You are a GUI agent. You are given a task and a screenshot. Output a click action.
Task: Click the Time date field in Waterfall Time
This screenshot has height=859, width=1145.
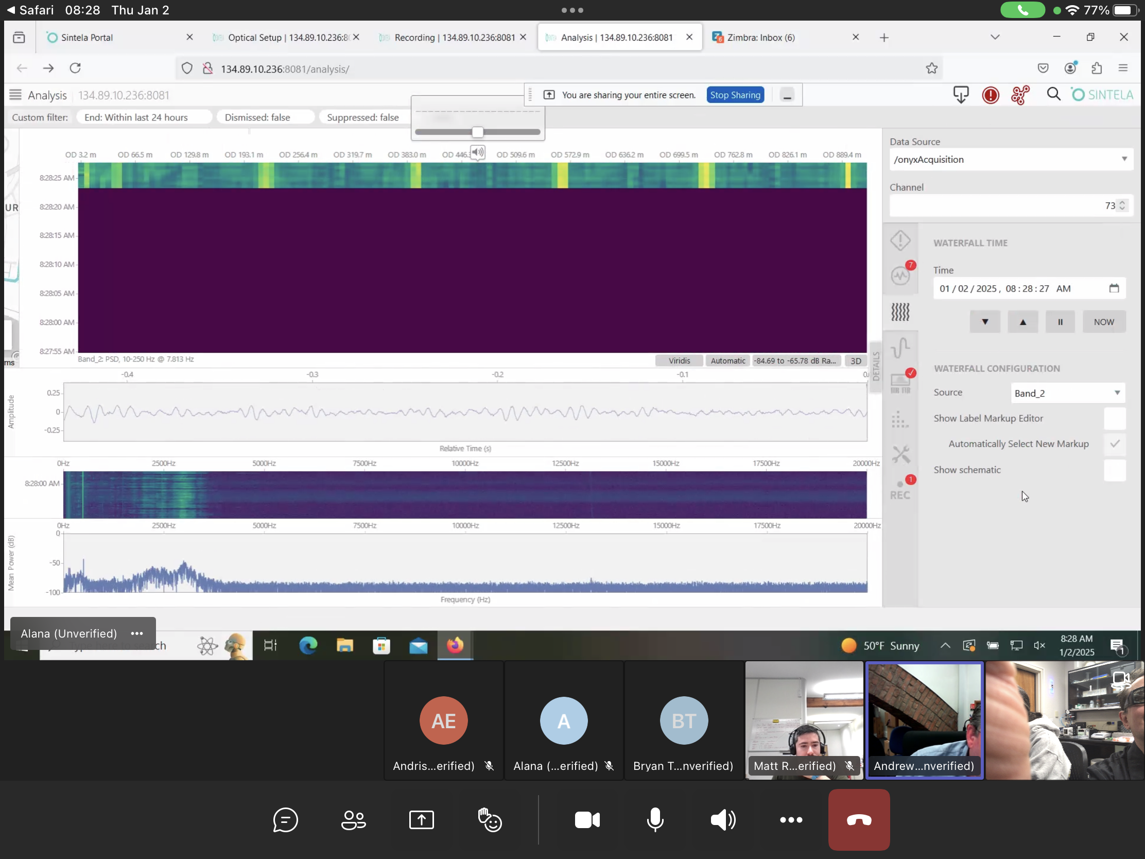pyautogui.click(x=1029, y=288)
